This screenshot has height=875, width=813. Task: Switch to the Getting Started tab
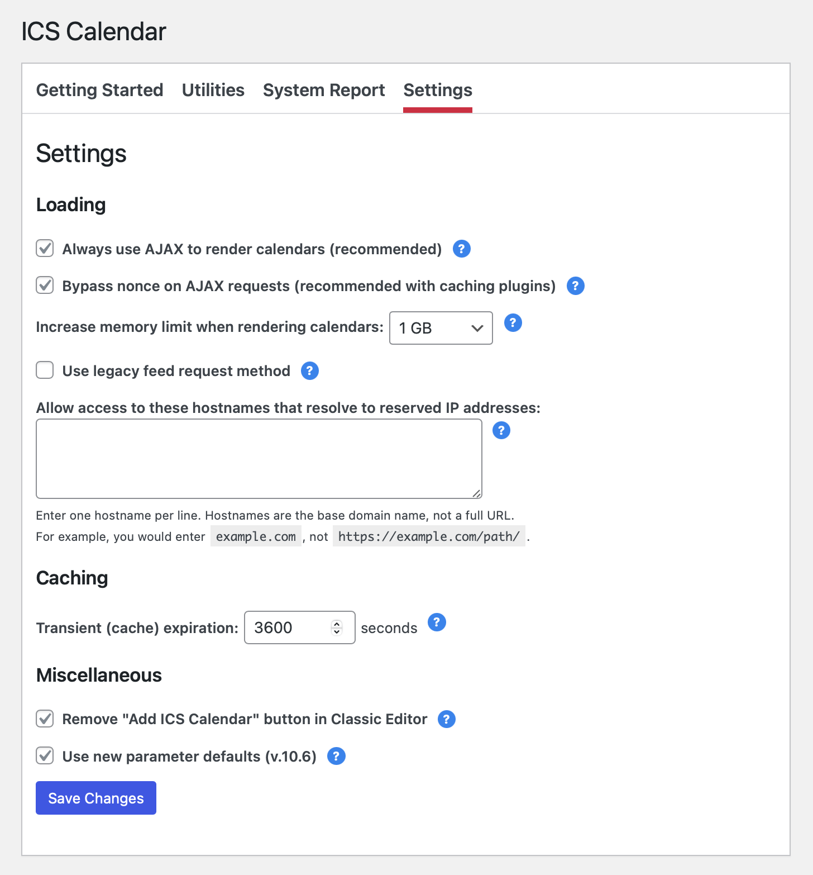99,90
